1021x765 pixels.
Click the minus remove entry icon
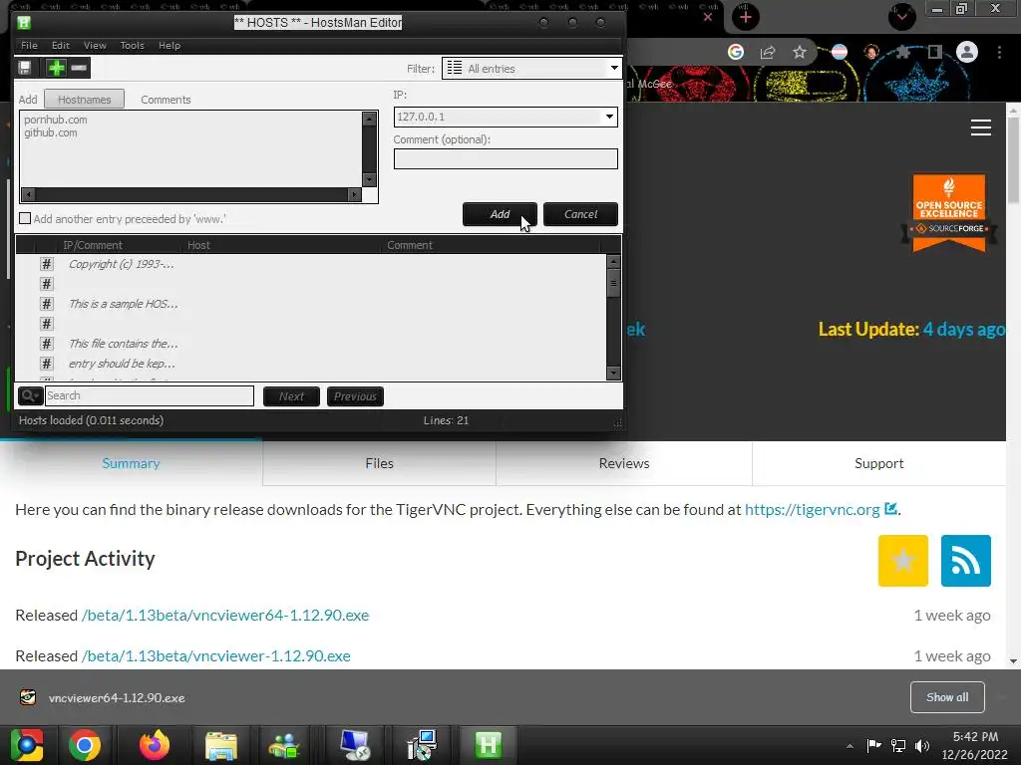click(x=79, y=68)
